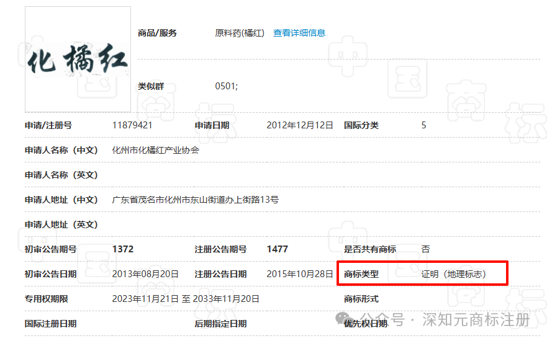Click the 注册公告期号 label
The image size is (547, 341).
220,249
